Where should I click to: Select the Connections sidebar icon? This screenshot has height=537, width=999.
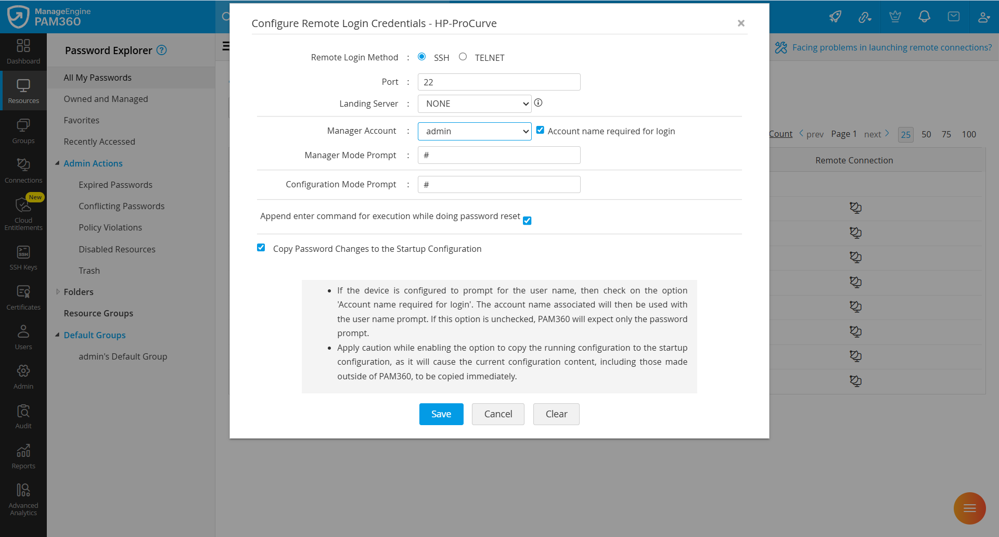coord(23,170)
